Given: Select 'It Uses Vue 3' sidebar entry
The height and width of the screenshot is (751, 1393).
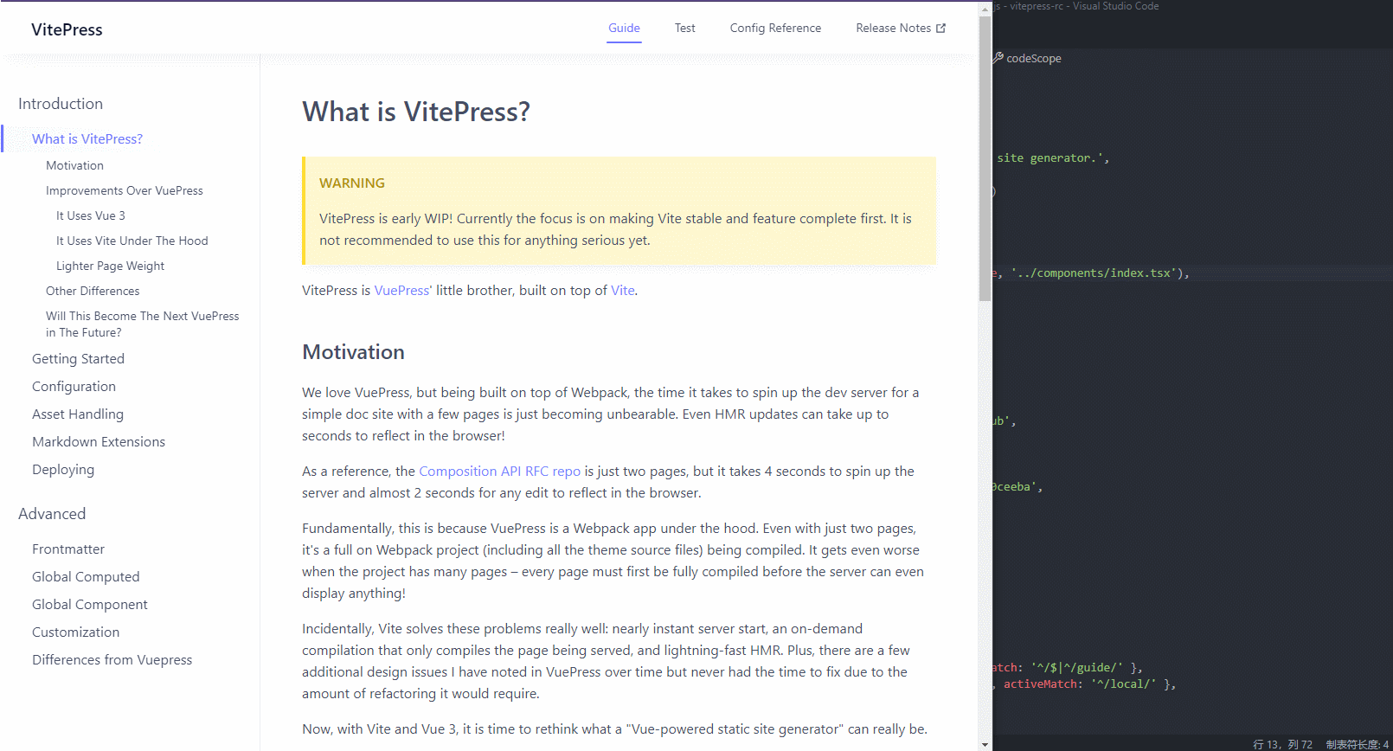Looking at the screenshot, I should pyautogui.click(x=91, y=215).
